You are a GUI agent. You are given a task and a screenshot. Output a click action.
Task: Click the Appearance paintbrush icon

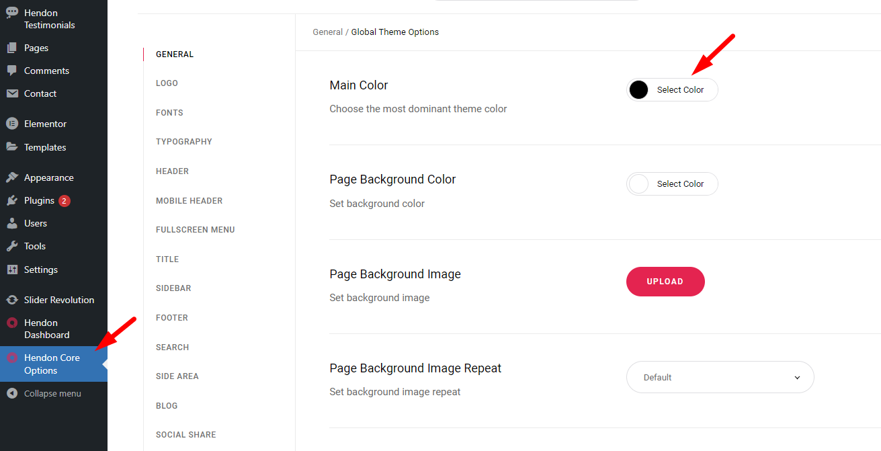(x=12, y=177)
